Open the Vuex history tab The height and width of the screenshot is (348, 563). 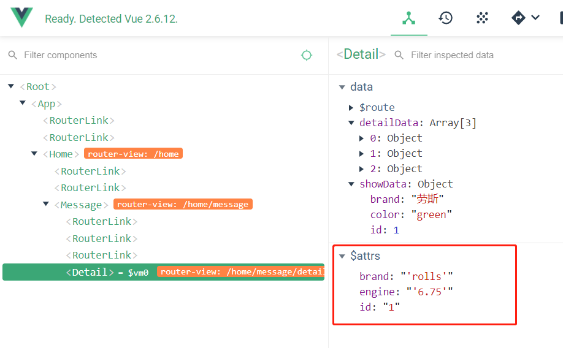445,18
